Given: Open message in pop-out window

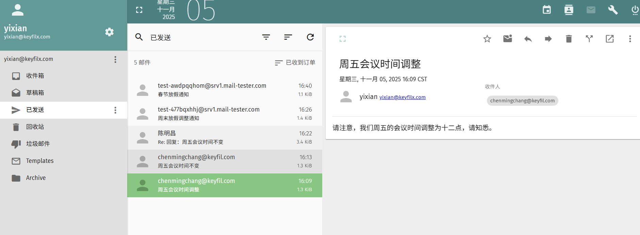Looking at the screenshot, I should pos(609,39).
